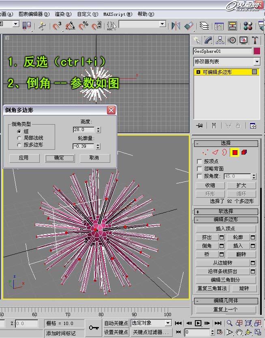The image size is (265, 338).
Task: Select the 局部法线 bevel type radio
Action: (19, 138)
